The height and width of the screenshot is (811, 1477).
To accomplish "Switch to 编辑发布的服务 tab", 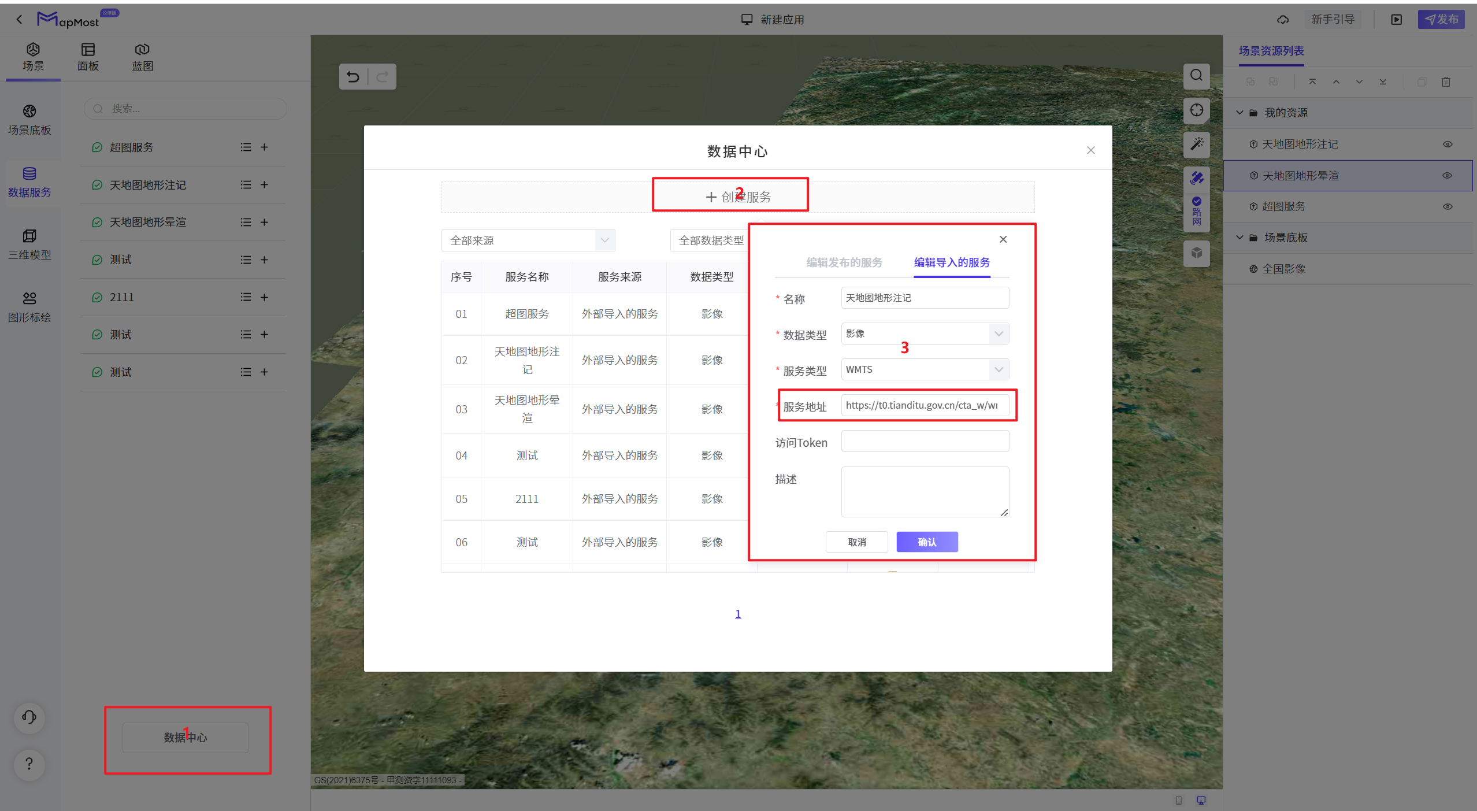I will point(844,263).
